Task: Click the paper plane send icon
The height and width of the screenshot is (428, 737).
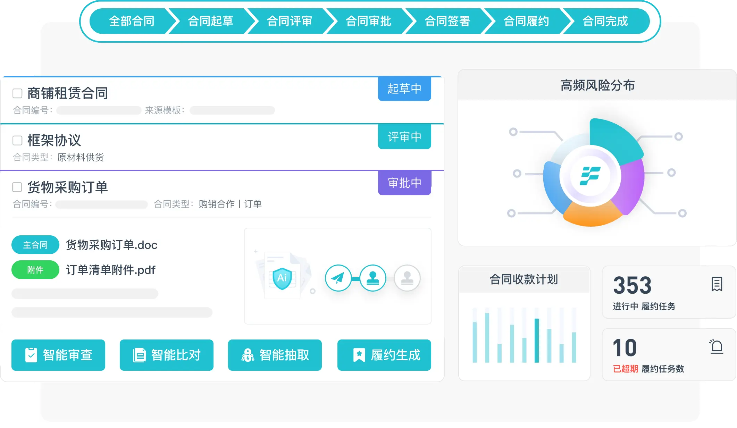Action: 338,278
